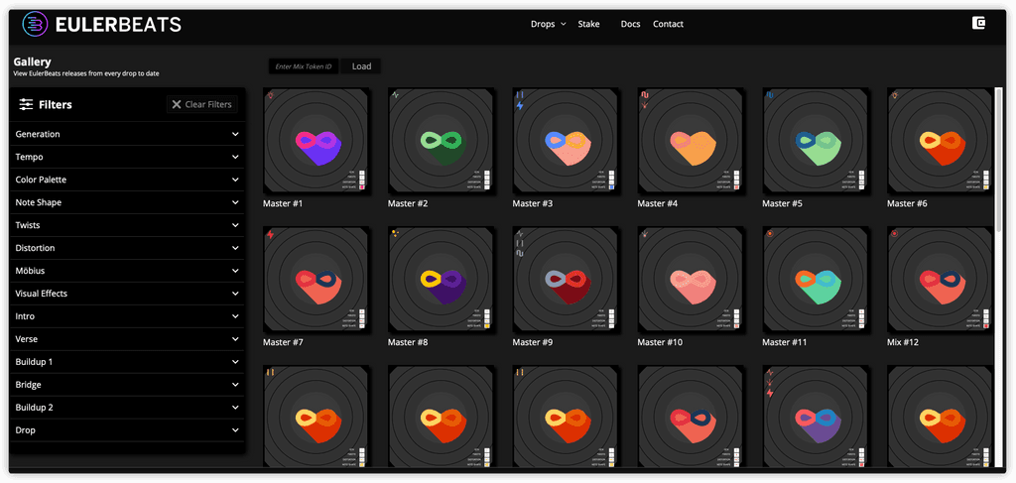Click the Enter Mix Token ID field

click(304, 66)
